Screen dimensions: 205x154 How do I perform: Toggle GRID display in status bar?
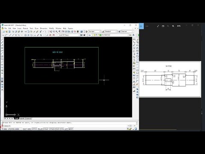click(x=29, y=129)
